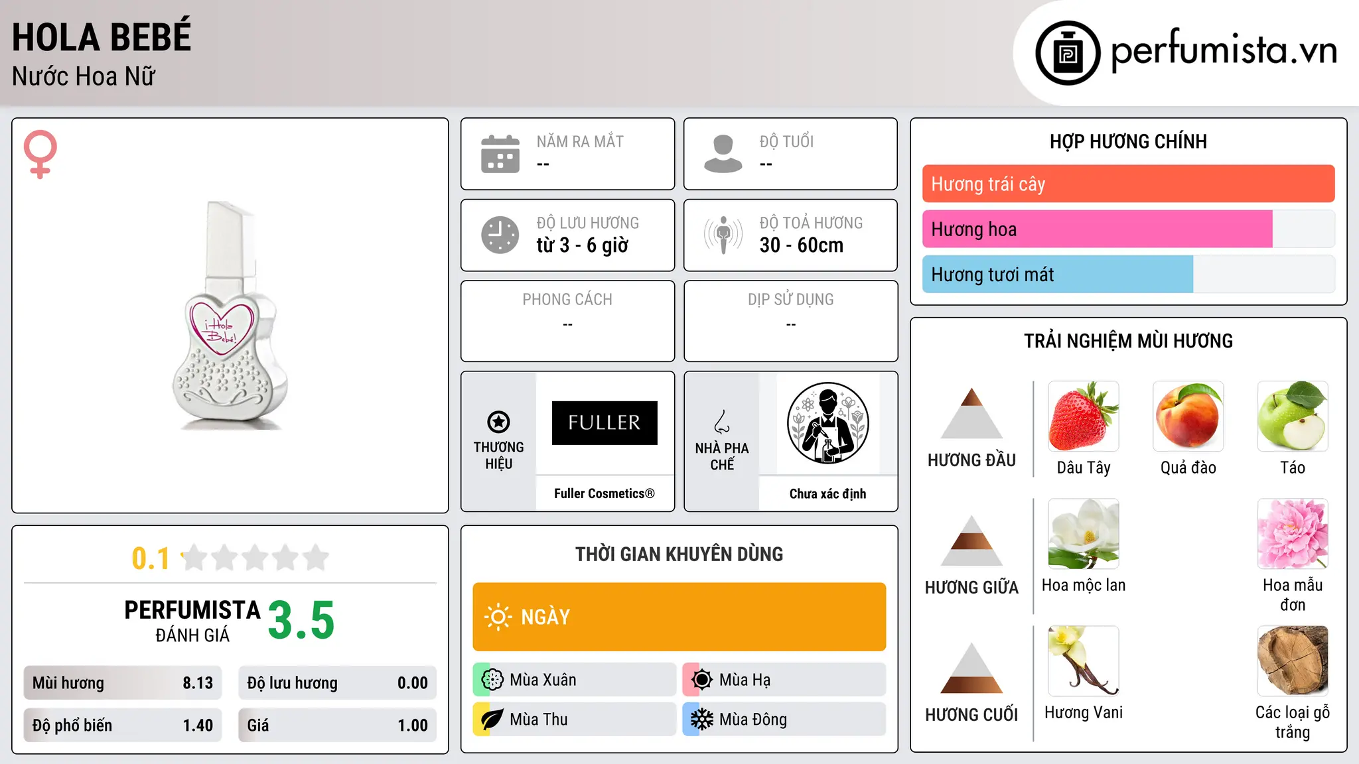
Task: Select the Táo green apple note image
Action: pos(1293,416)
